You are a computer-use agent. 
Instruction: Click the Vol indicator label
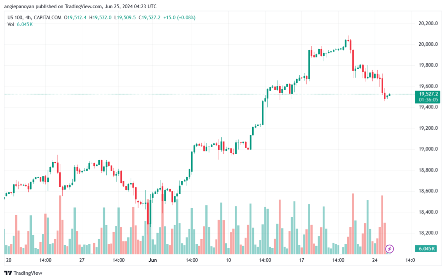(x=11, y=24)
